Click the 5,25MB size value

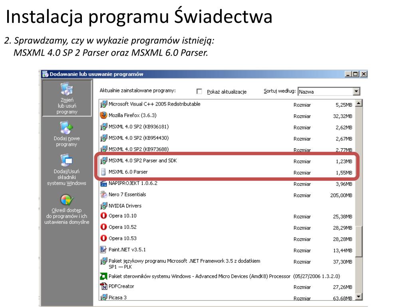pyautogui.click(x=344, y=105)
